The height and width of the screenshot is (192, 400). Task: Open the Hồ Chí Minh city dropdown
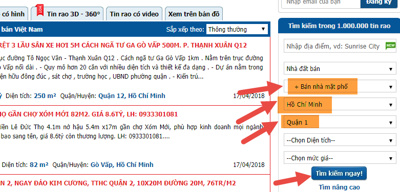(x=340, y=105)
